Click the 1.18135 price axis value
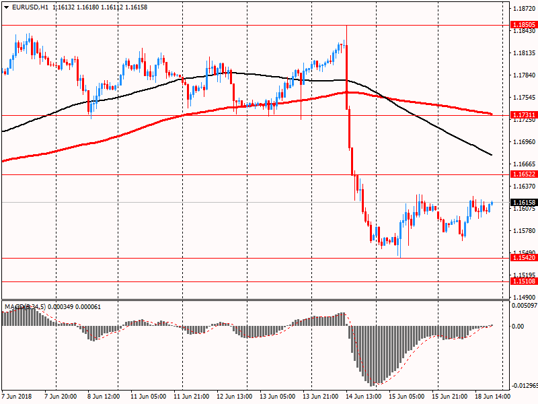 coord(524,53)
